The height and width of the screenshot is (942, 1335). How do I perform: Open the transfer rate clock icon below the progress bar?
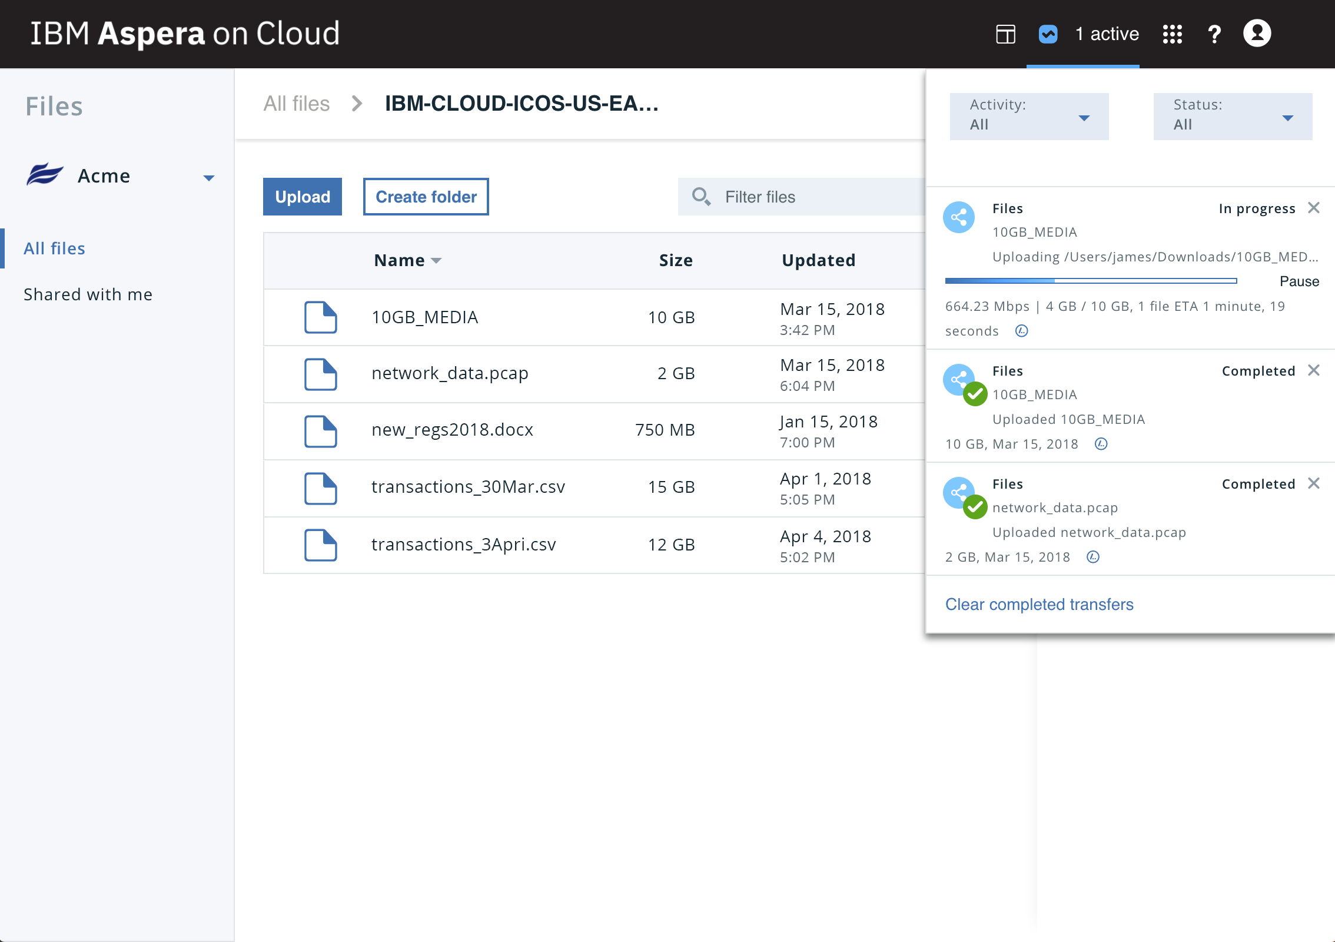[x=1021, y=331]
